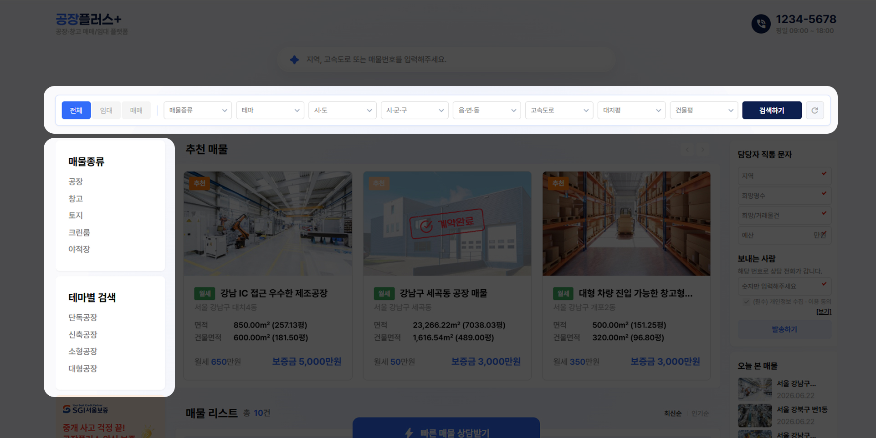
Task: Open the 매물종류 dropdown
Action: (198, 110)
